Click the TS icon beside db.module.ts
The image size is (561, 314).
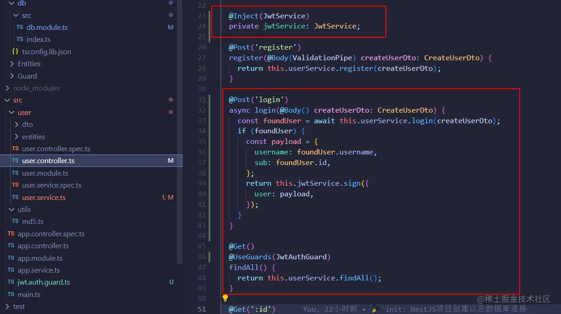coord(20,28)
